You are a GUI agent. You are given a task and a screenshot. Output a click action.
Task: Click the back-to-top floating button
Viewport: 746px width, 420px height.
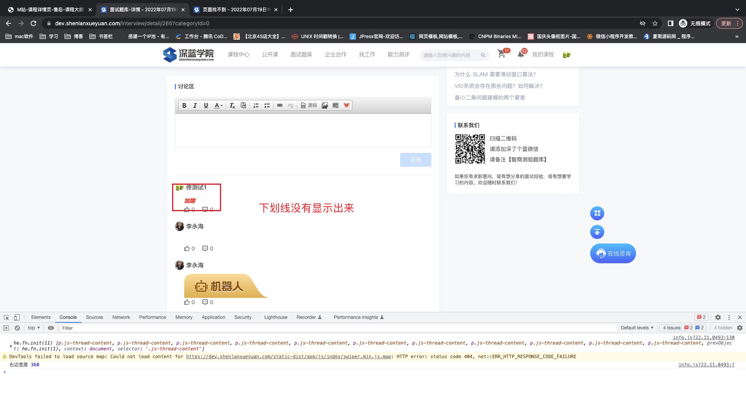click(597, 232)
